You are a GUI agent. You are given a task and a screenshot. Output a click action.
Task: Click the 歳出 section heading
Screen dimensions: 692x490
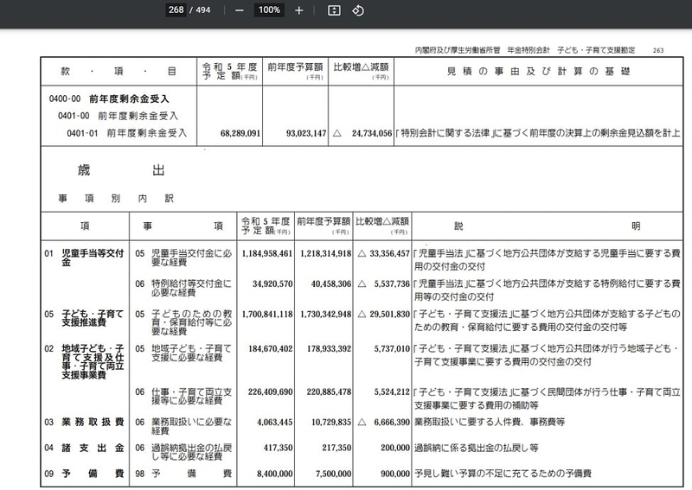[121, 170]
